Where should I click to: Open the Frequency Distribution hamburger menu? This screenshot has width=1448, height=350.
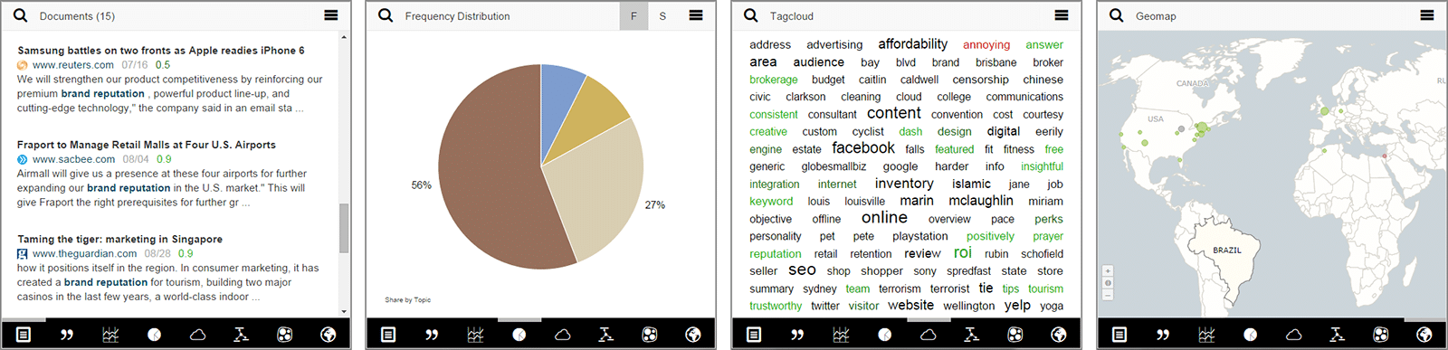click(696, 15)
